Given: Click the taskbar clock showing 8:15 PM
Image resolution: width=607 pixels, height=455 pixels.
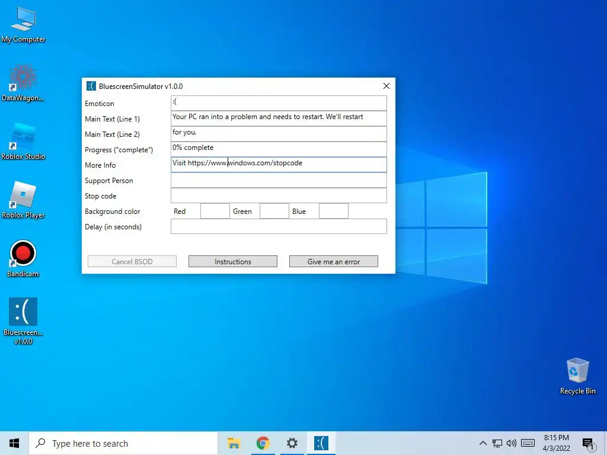Looking at the screenshot, I should [x=556, y=443].
